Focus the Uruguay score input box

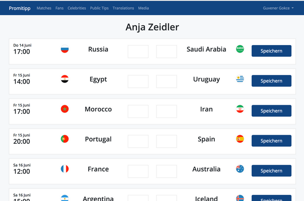[x=167, y=82]
